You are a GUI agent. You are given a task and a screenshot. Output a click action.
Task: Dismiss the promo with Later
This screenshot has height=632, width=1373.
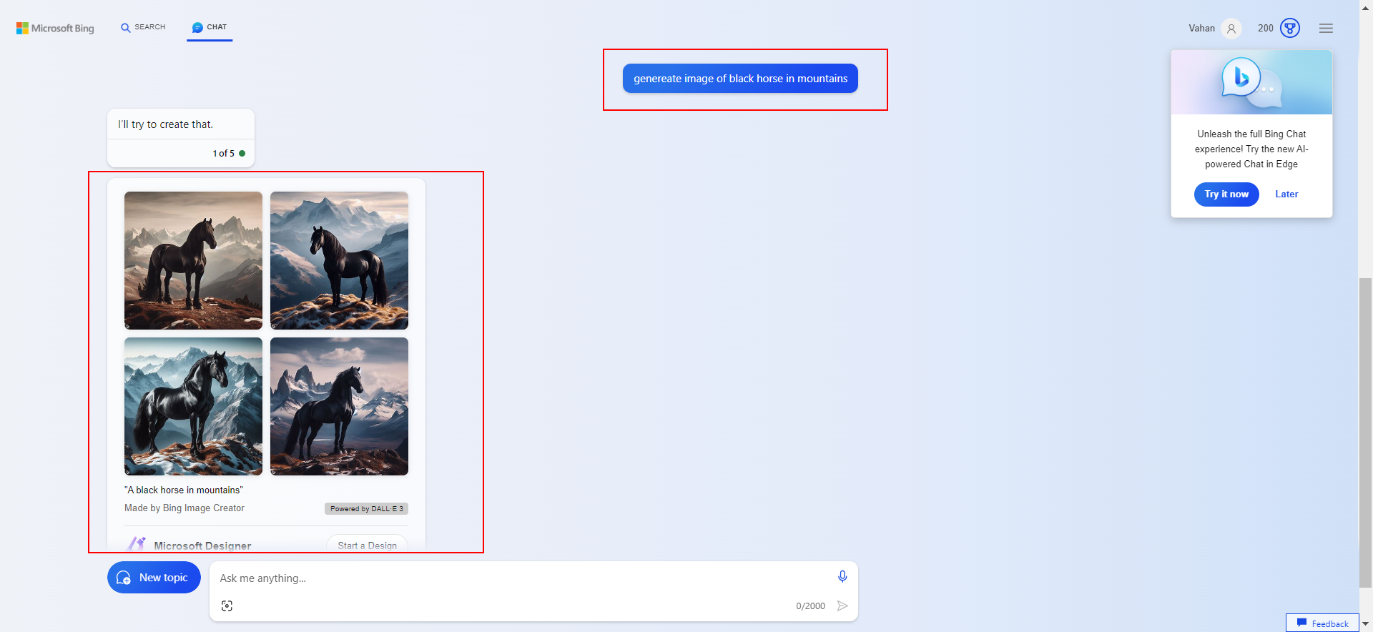tap(1286, 194)
